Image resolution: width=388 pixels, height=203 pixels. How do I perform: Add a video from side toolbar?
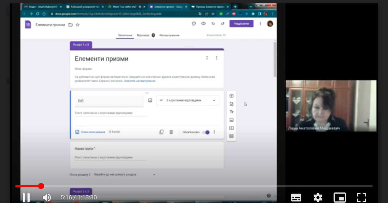[231, 128]
